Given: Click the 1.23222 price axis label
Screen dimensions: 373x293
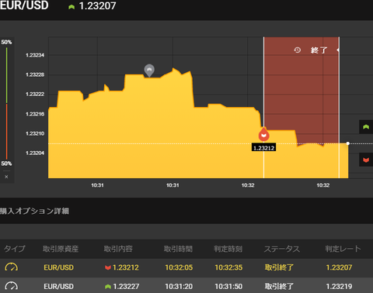Looking at the screenshot, I should click(x=35, y=94).
